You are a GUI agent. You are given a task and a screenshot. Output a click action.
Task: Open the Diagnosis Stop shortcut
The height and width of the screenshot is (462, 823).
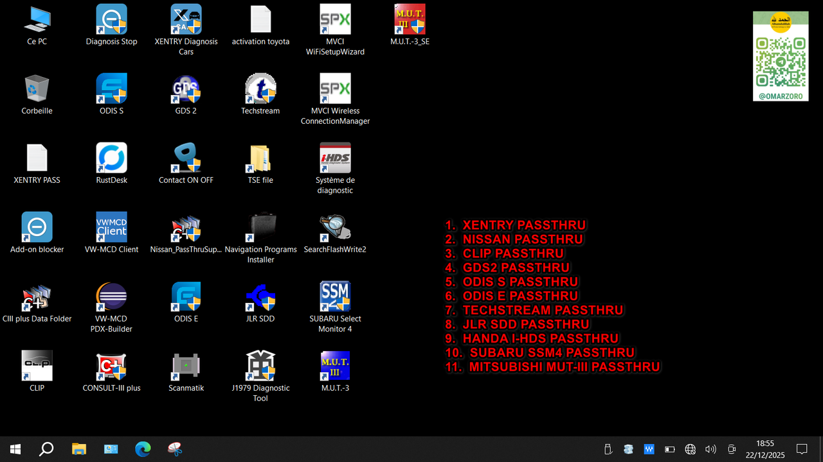coord(111,26)
